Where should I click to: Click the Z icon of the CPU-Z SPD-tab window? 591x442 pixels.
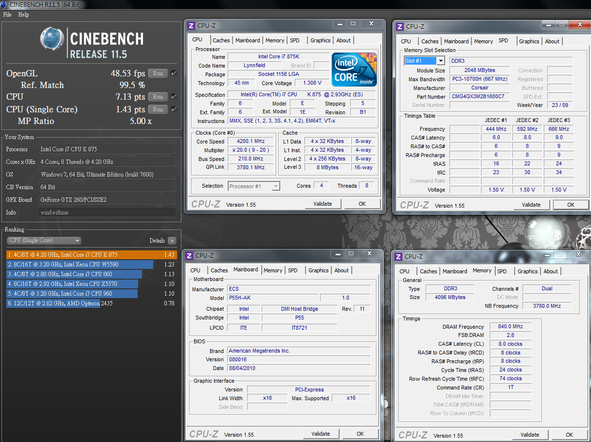[x=400, y=27]
